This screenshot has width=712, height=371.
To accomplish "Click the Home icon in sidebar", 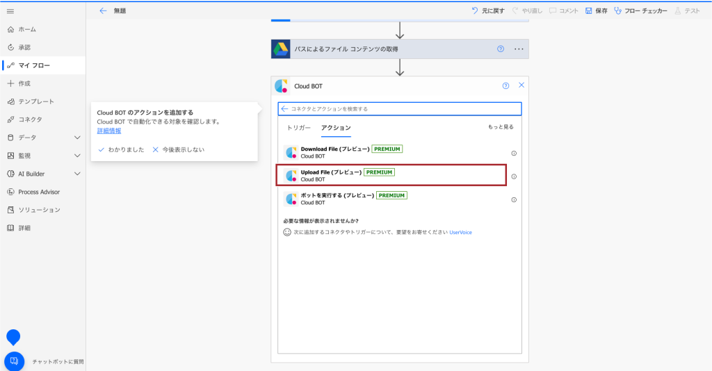I will click(x=11, y=29).
